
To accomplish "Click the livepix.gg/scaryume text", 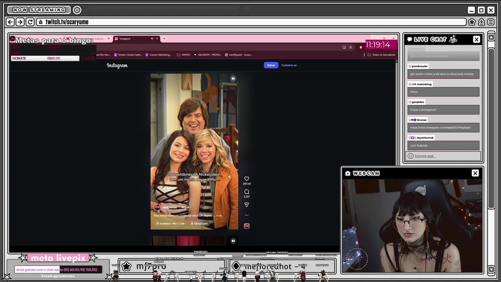I will [58, 276].
